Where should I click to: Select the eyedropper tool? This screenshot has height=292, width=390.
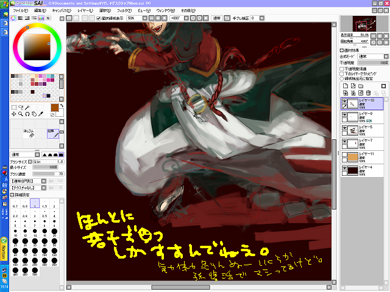pyautogui.click(x=41, y=114)
